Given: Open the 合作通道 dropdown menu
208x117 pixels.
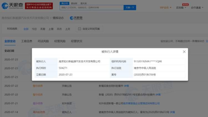Looking at the screenshot, I should (x=197, y=7).
